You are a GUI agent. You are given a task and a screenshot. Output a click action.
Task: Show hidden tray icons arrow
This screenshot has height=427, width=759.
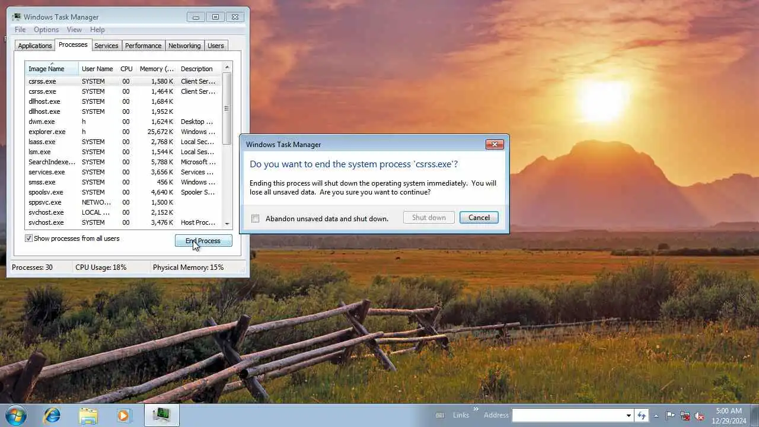656,416
